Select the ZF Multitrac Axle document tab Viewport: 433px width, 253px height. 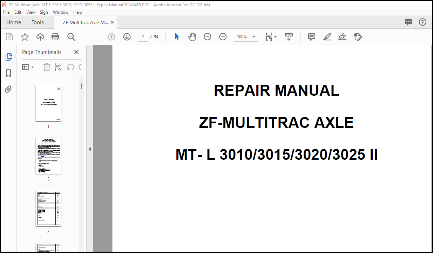tap(85, 22)
